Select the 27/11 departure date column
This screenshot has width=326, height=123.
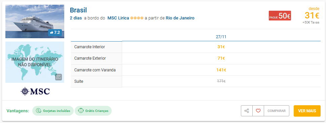221,37
